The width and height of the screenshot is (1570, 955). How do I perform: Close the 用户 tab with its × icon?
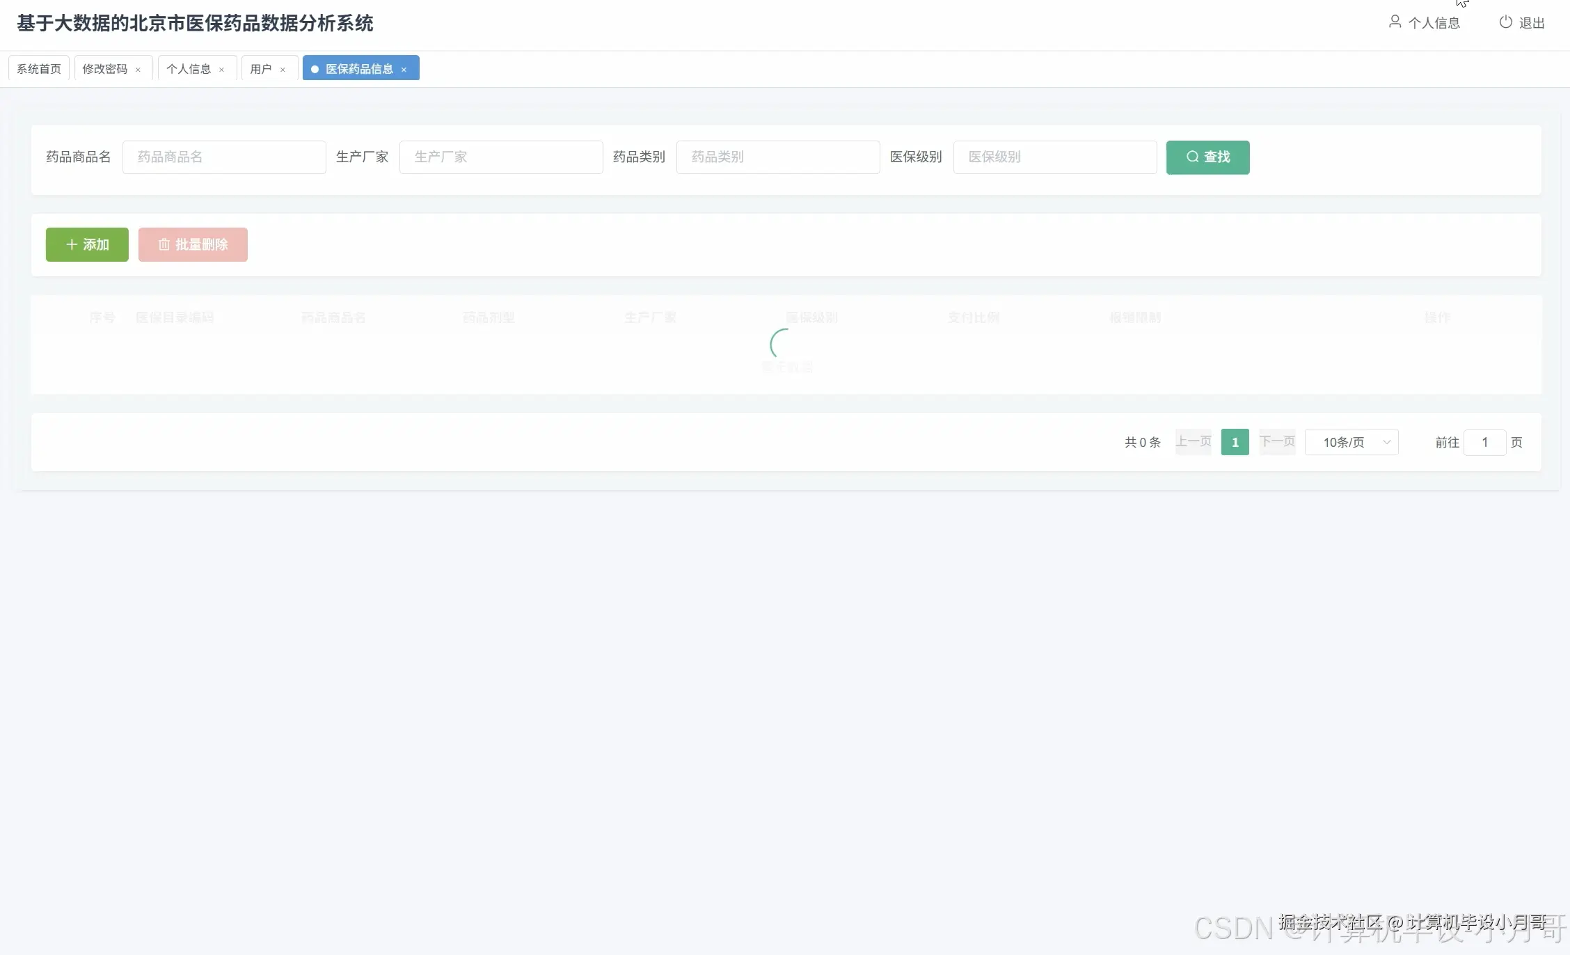[x=283, y=70]
